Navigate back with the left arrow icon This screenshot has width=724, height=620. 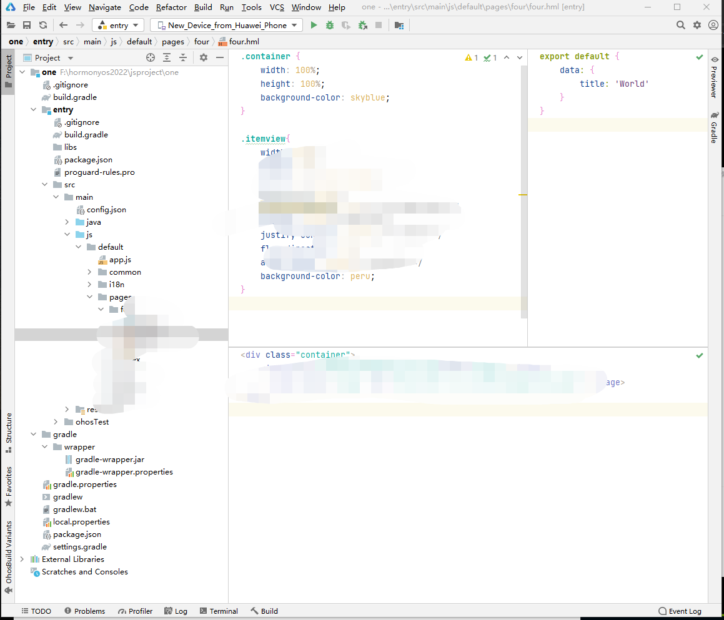(x=62, y=25)
